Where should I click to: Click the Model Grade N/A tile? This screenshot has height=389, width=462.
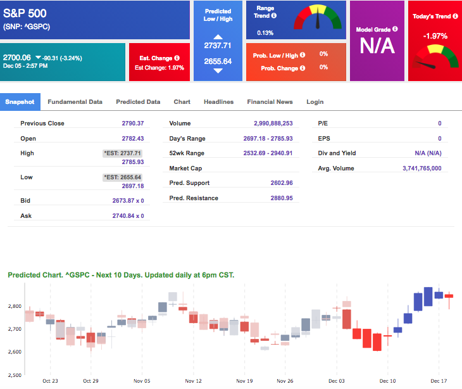click(377, 41)
